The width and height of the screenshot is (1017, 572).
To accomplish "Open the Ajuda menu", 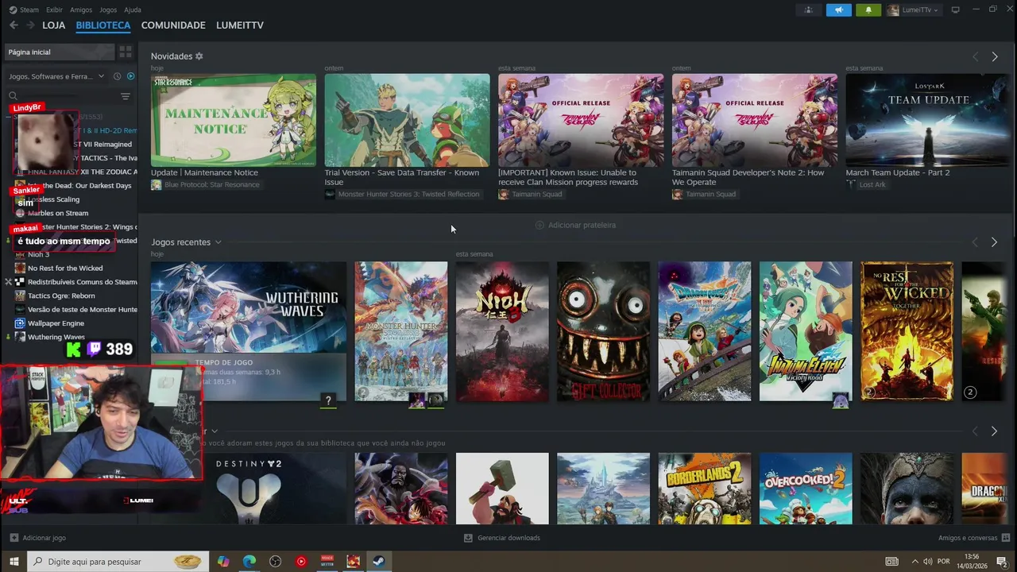I will (133, 10).
